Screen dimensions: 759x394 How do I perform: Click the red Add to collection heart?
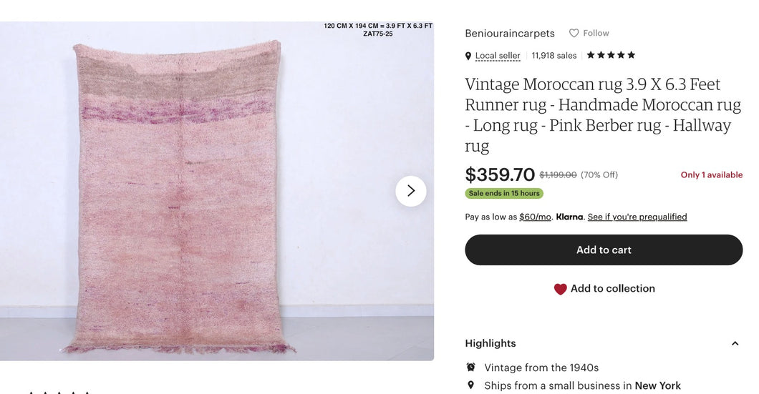pyautogui.click(x=560, y=289)
